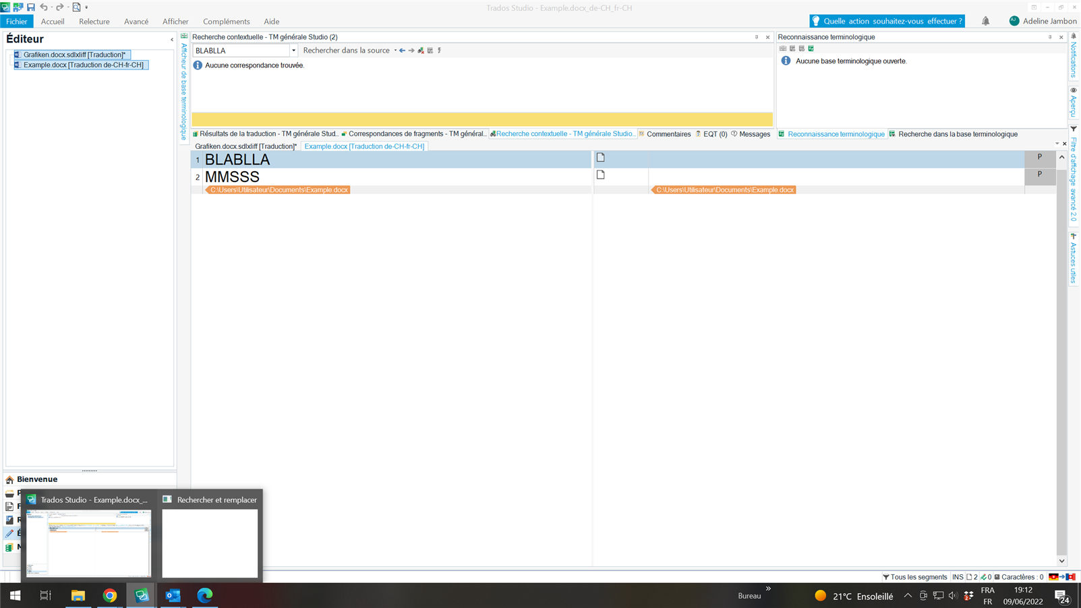The width and height of the screenshot is (1081, 608).
Task: Click target cell of segment 2
Action: click(x=836, y=177)
